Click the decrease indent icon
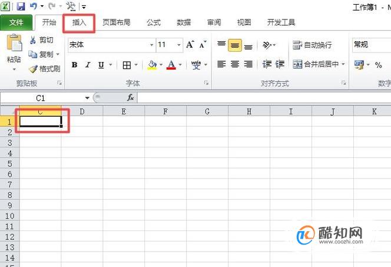Viewport: 391px width, 267px height. 267,64
